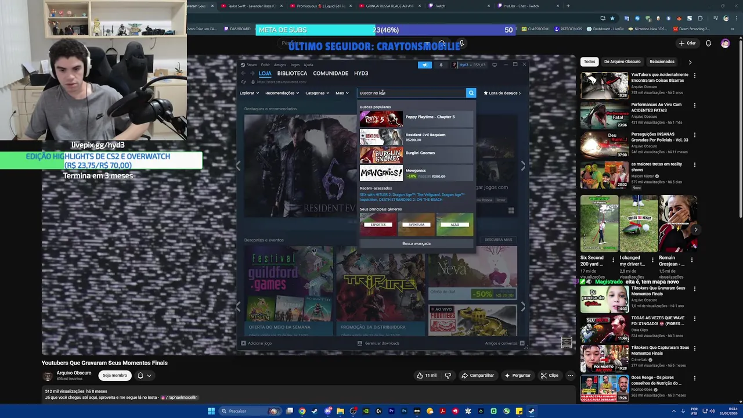Open Steam from the Windows taskbar
The width and height of the screenshot is (743, 418).
pos(531,411)
